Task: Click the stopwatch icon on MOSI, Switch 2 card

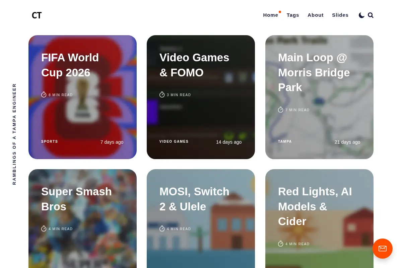Action: tap(162, 229)
